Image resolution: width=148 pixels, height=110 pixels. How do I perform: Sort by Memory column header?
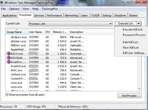(x=60, y=32)
